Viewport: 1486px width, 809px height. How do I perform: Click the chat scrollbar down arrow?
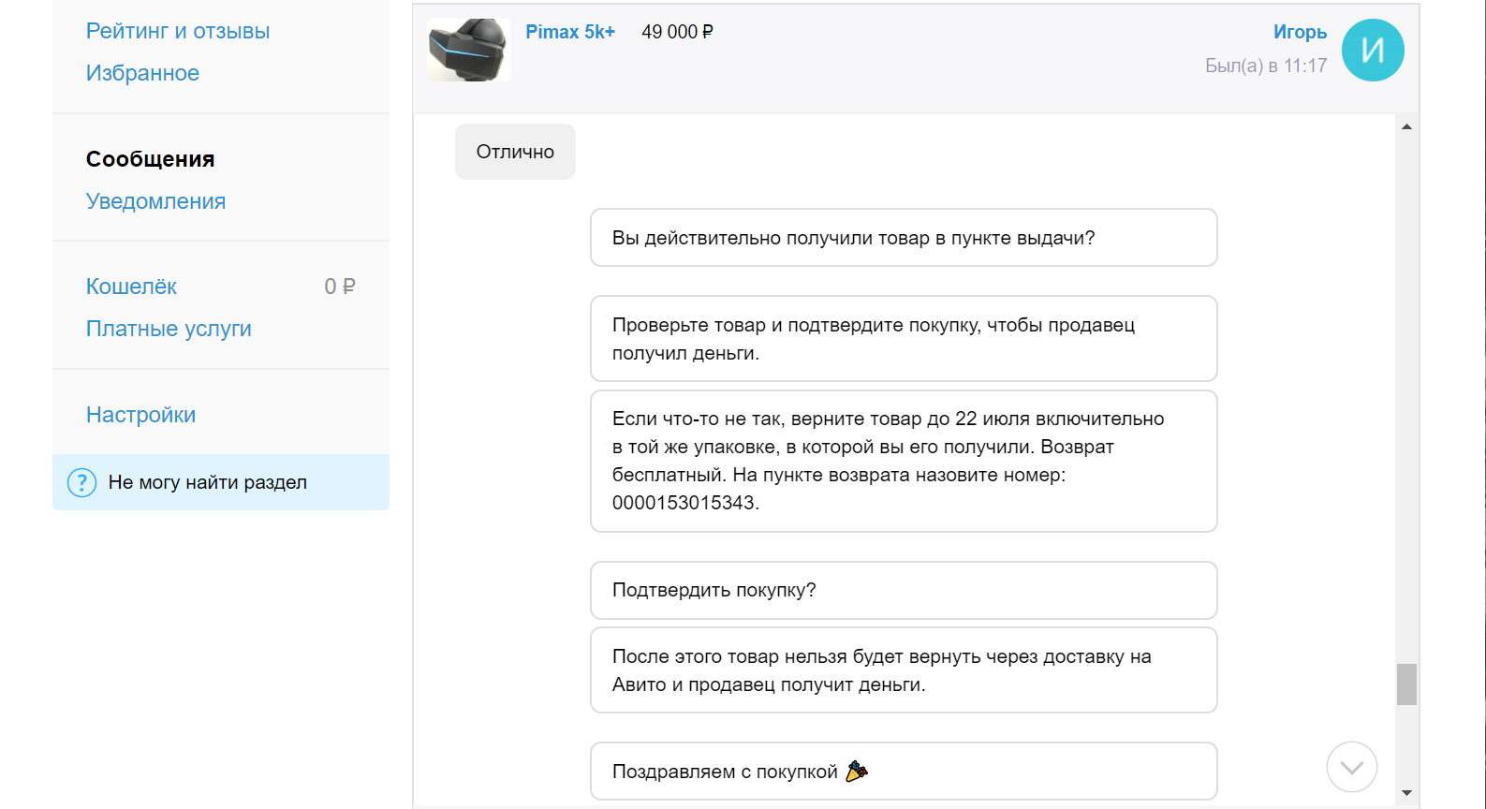point(1406,793)
